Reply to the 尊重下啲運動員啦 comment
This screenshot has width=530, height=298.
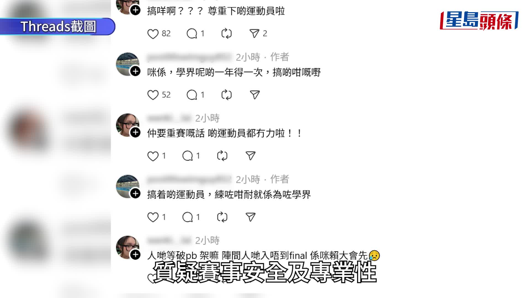click(192, 34)
